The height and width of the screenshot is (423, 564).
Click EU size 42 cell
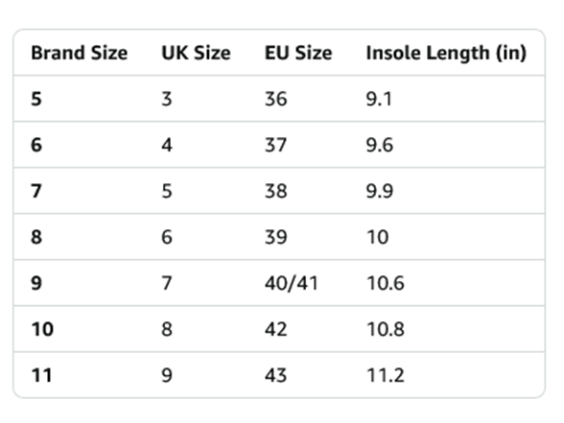[276, 329]
